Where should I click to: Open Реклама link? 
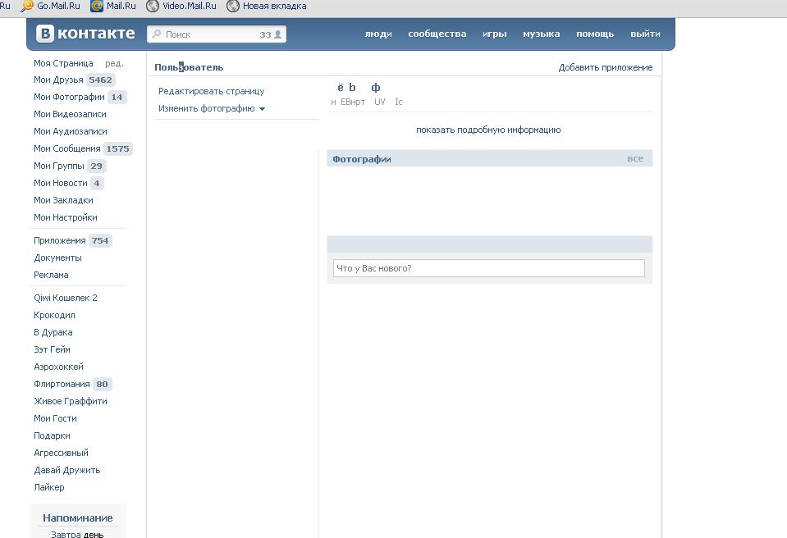[51, 275]
